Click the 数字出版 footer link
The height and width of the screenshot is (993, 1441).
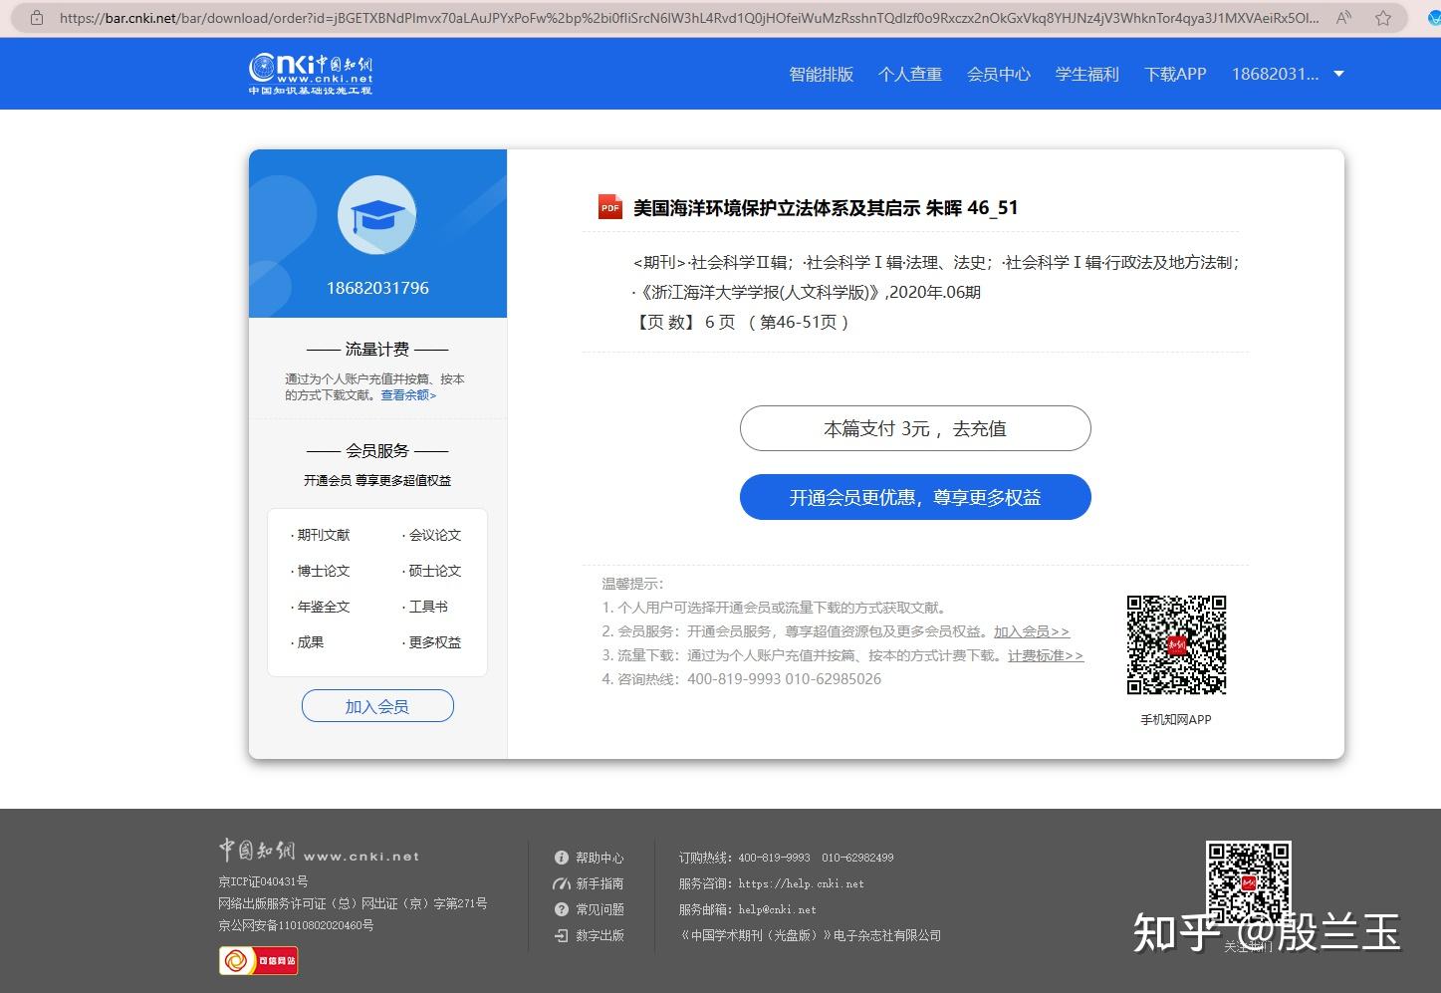[x=600, y=935]
